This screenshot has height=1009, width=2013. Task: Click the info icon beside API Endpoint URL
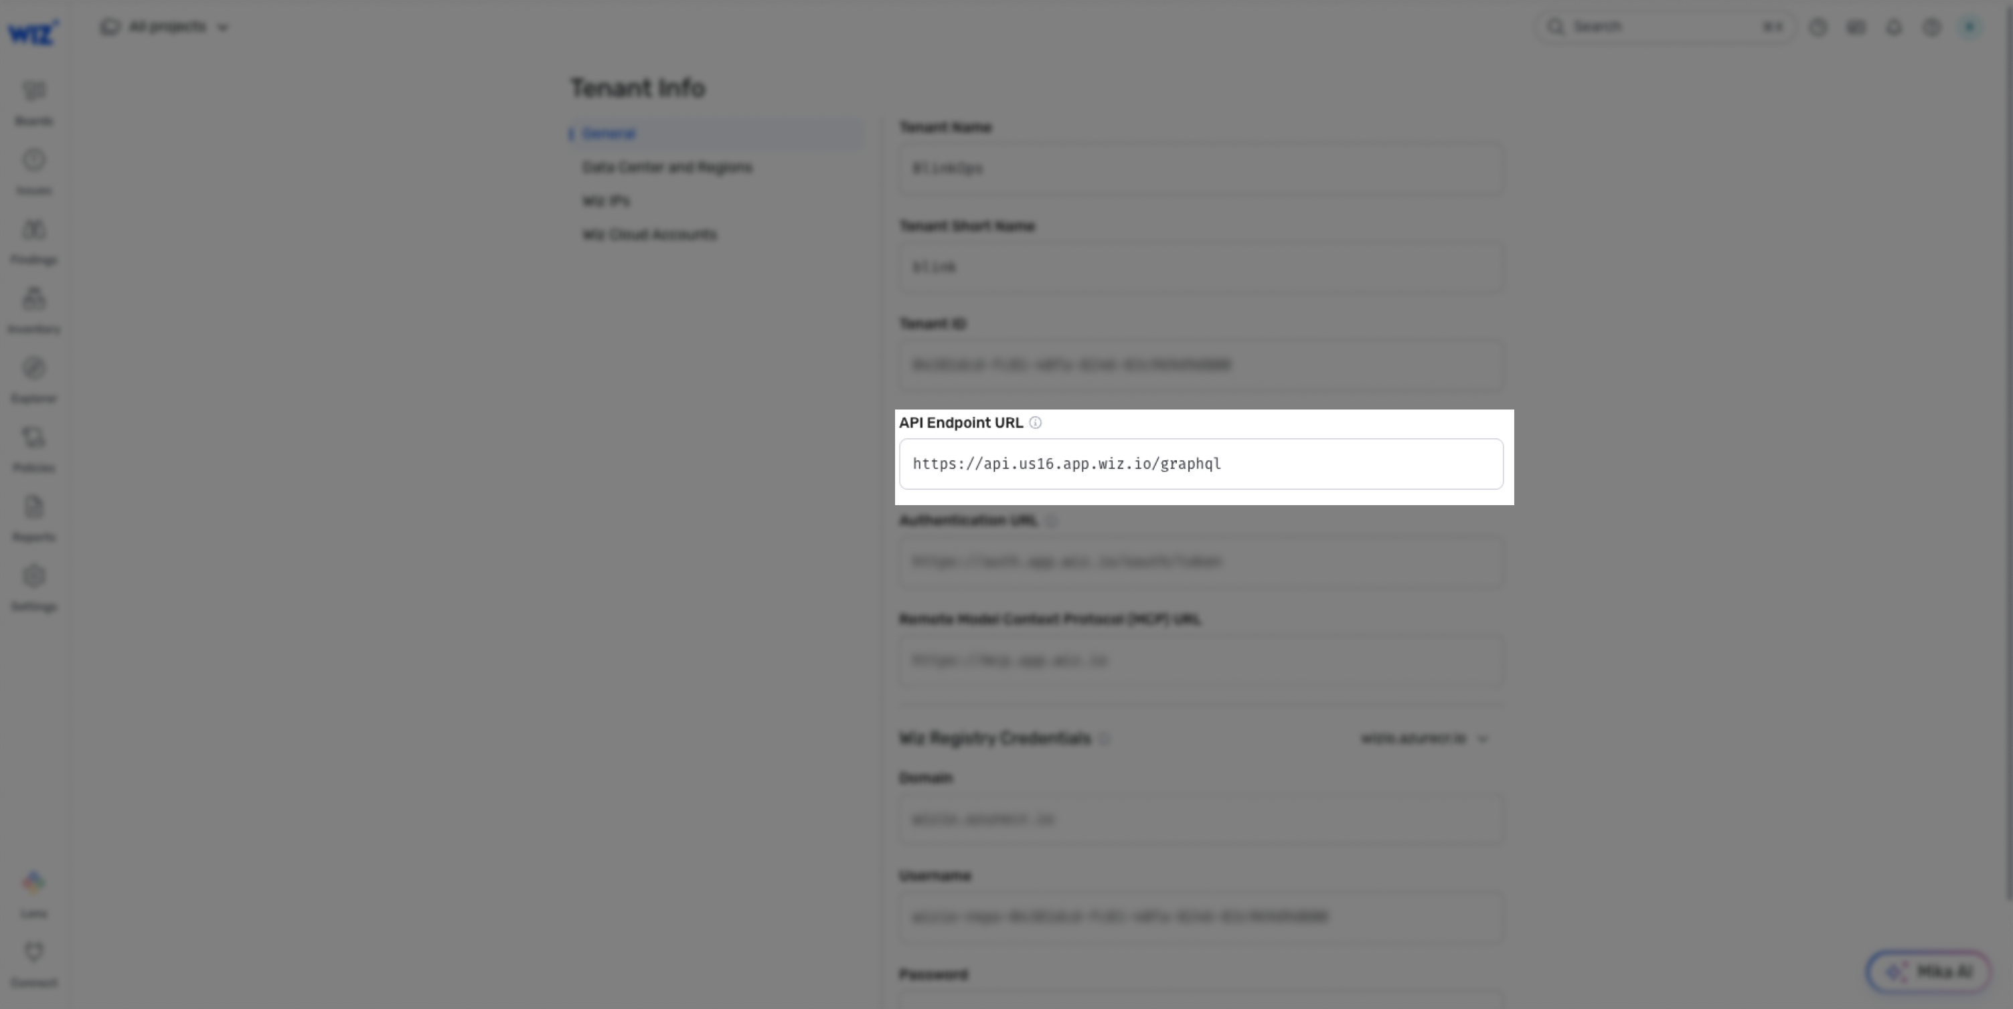click(1036, 422)
